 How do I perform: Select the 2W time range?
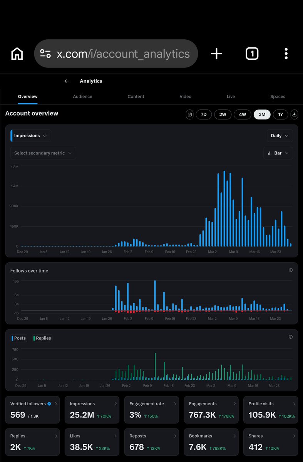[x=223, y=114]
